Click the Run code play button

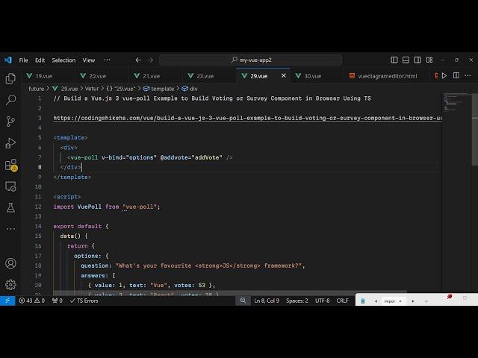pos(444,75)
